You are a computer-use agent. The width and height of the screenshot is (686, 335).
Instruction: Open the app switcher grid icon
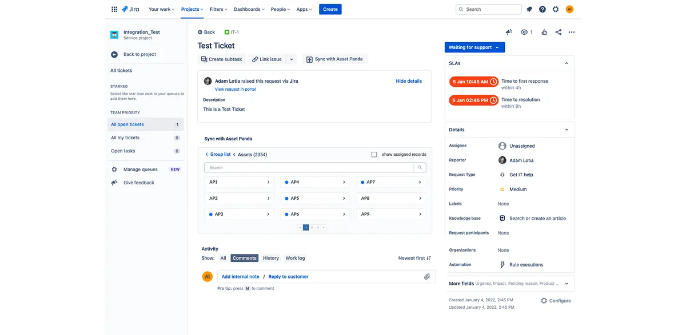114,9
